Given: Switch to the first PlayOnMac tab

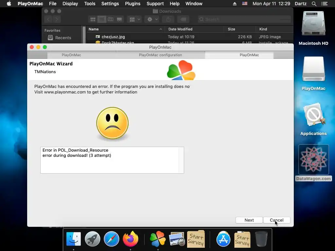Looking at the screenshot, I should (x=71, y=55).
